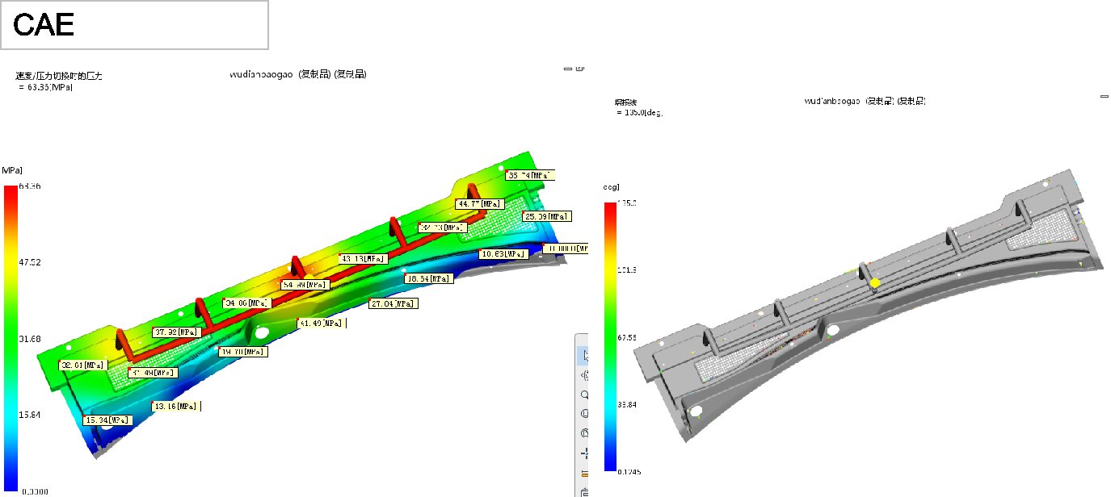Select the blue crosshair center tool
This screenshot has height=497, width=1111.
(x=585, y=453)
